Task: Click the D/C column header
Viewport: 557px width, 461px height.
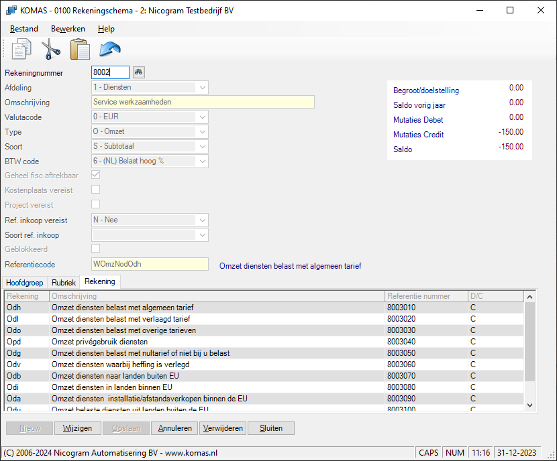Action: click(496, 296)
